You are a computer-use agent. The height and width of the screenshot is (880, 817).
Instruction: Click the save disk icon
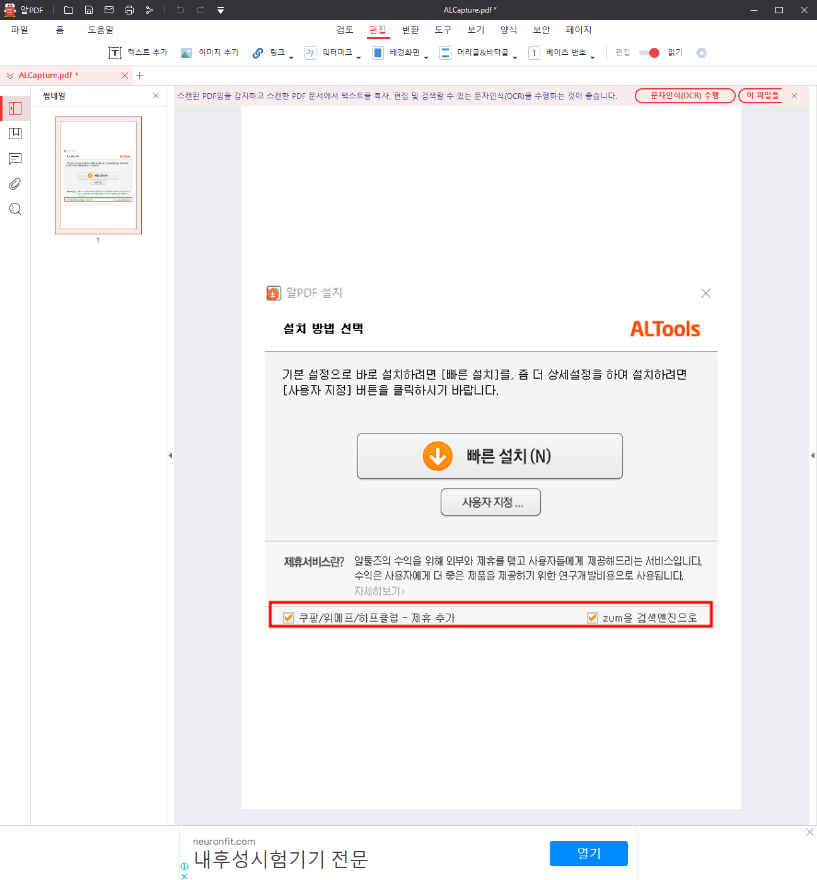coord(89,10)
